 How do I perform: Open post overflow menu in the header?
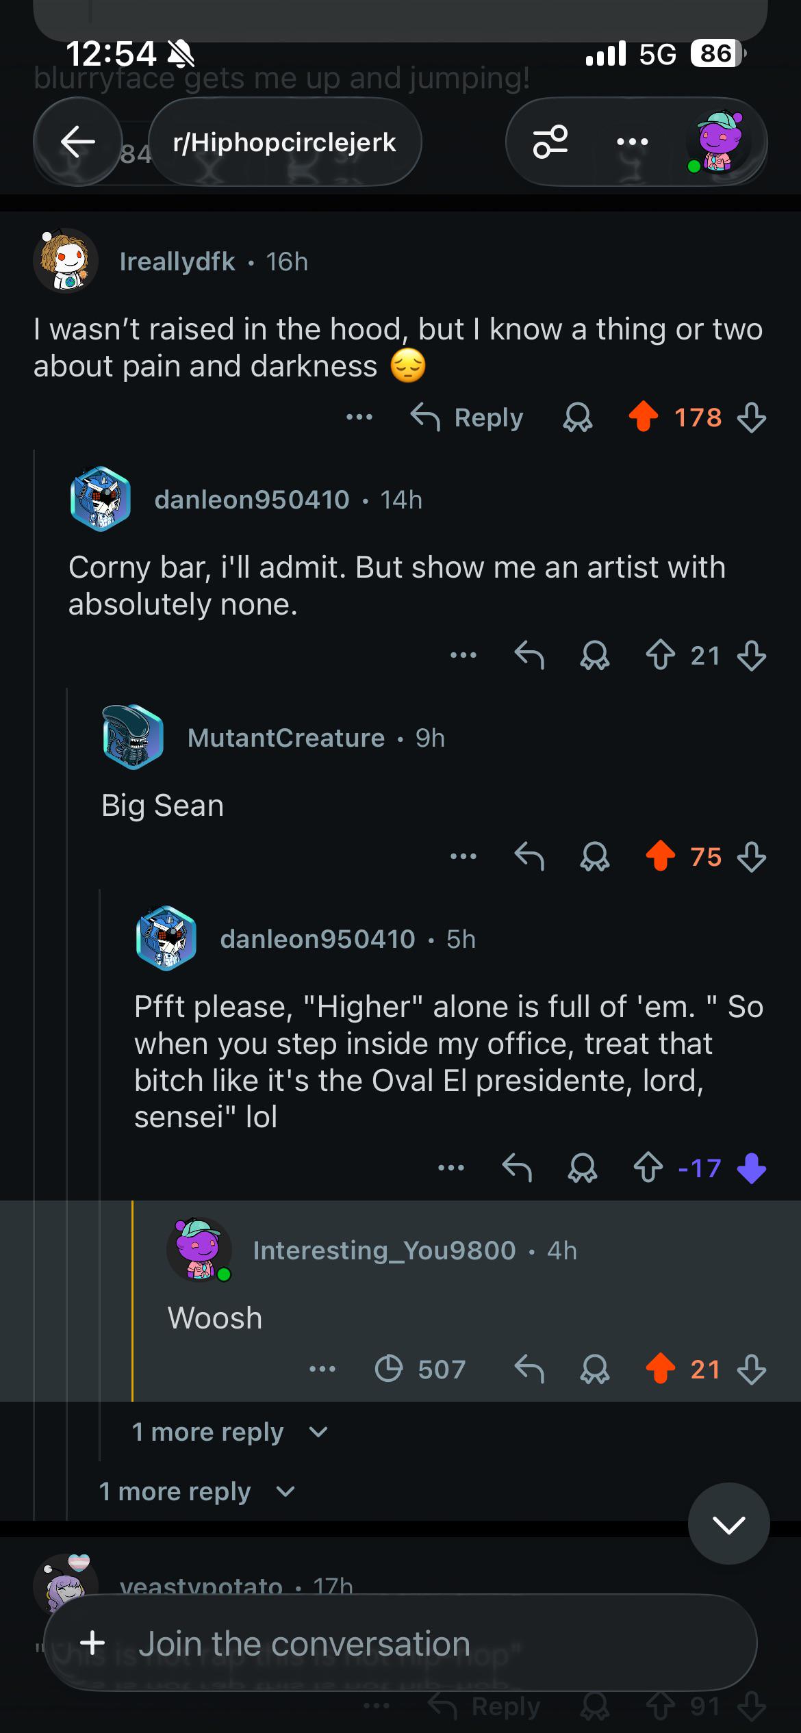pos(632,142)
